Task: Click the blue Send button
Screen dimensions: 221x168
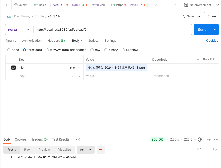Action: click(202, 30)
